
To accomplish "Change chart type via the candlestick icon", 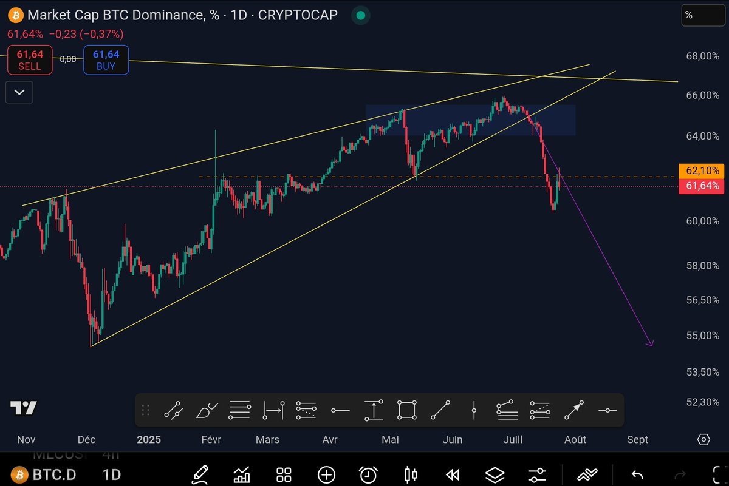I will coord(411,474).
